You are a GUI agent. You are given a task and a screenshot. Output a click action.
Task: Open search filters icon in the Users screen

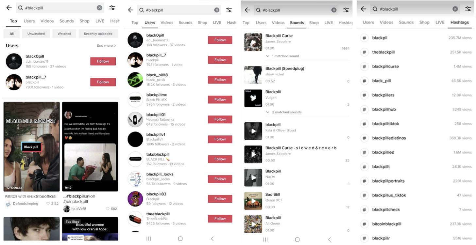pos(229,10)
